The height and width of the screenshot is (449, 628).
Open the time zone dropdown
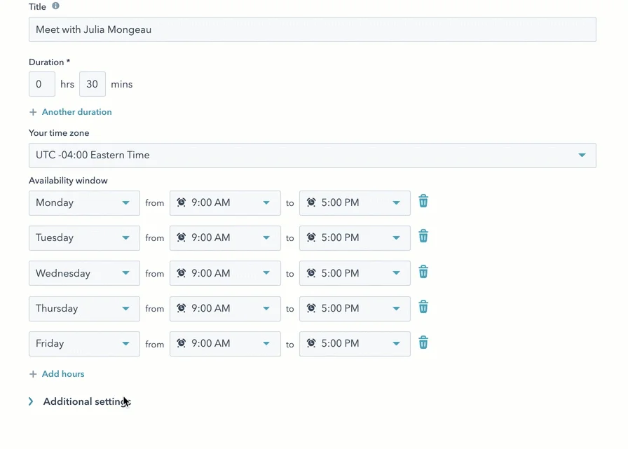pyautogui.click(x=313, y=156)
